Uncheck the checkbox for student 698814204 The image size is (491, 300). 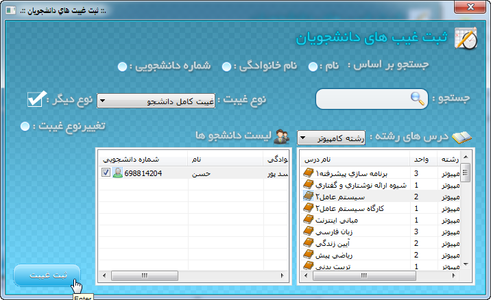coord(106,173)
